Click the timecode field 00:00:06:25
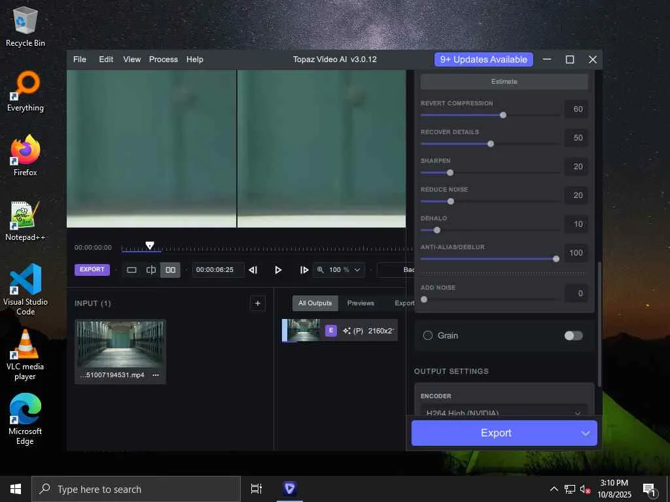Screen dimensions: 670x502 click(x=218, y=270)
